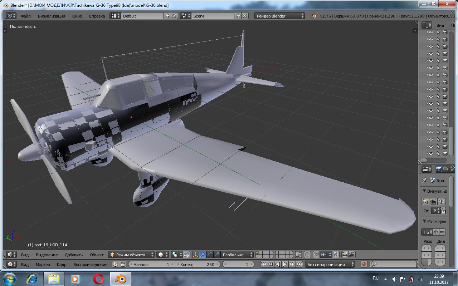Open Opera browser from the taskbar

coord(98,278)
